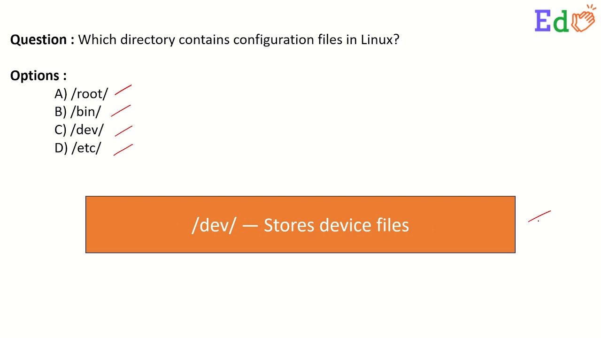Select answer option B) /bin/
Viewport: 601px width, 338px height.
point(78,112)
